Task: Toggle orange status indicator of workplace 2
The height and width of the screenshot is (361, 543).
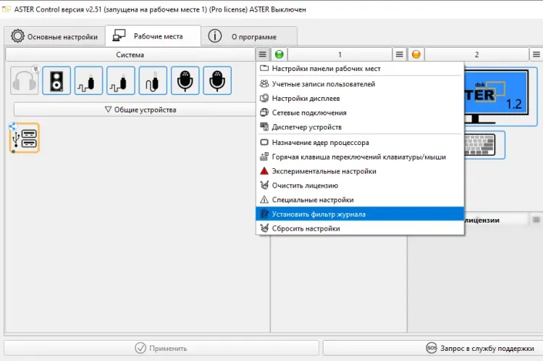Action: (416, 54)
